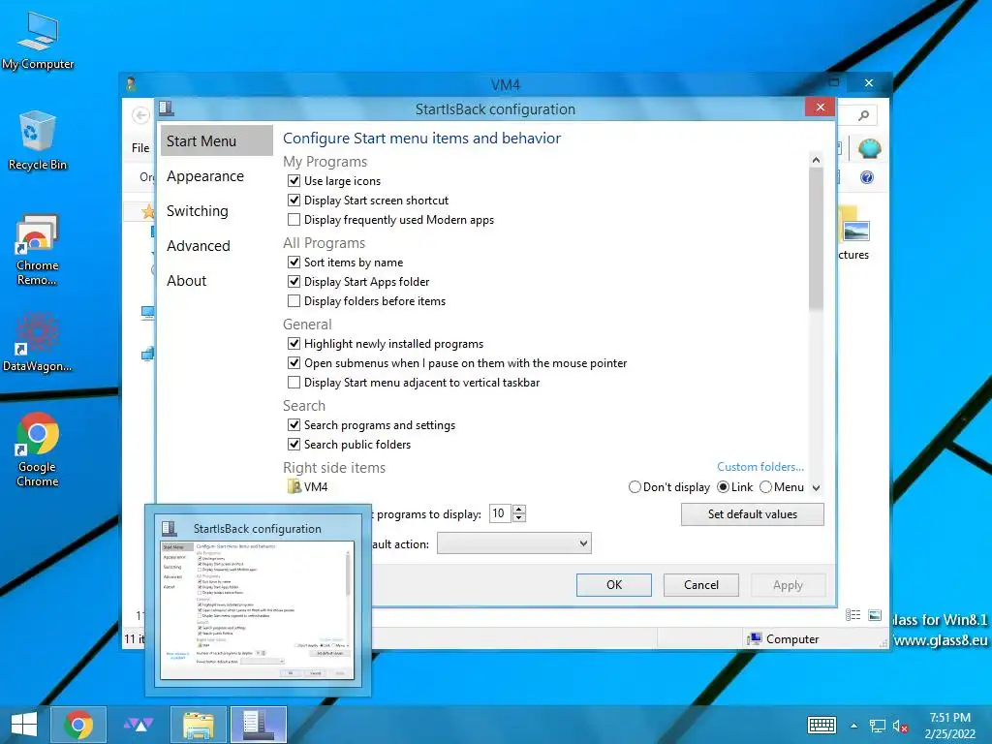
Task: Open the touch keyboard tray icon
Action: pos(821,725)
